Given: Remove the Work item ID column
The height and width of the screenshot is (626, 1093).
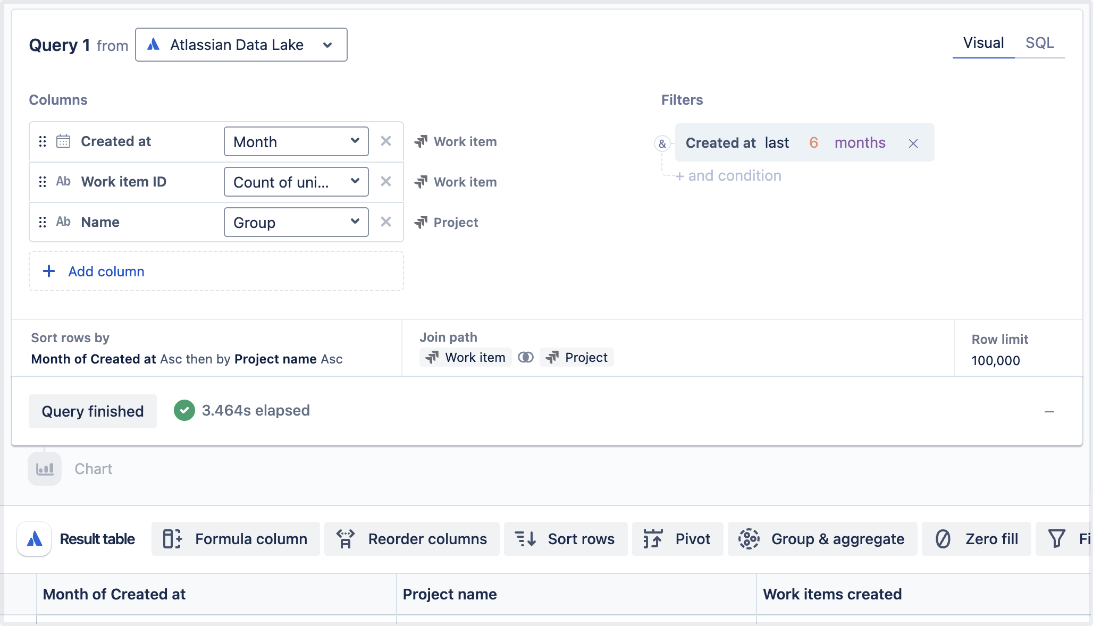Looking at the screenshot, I should click(386, 182).
